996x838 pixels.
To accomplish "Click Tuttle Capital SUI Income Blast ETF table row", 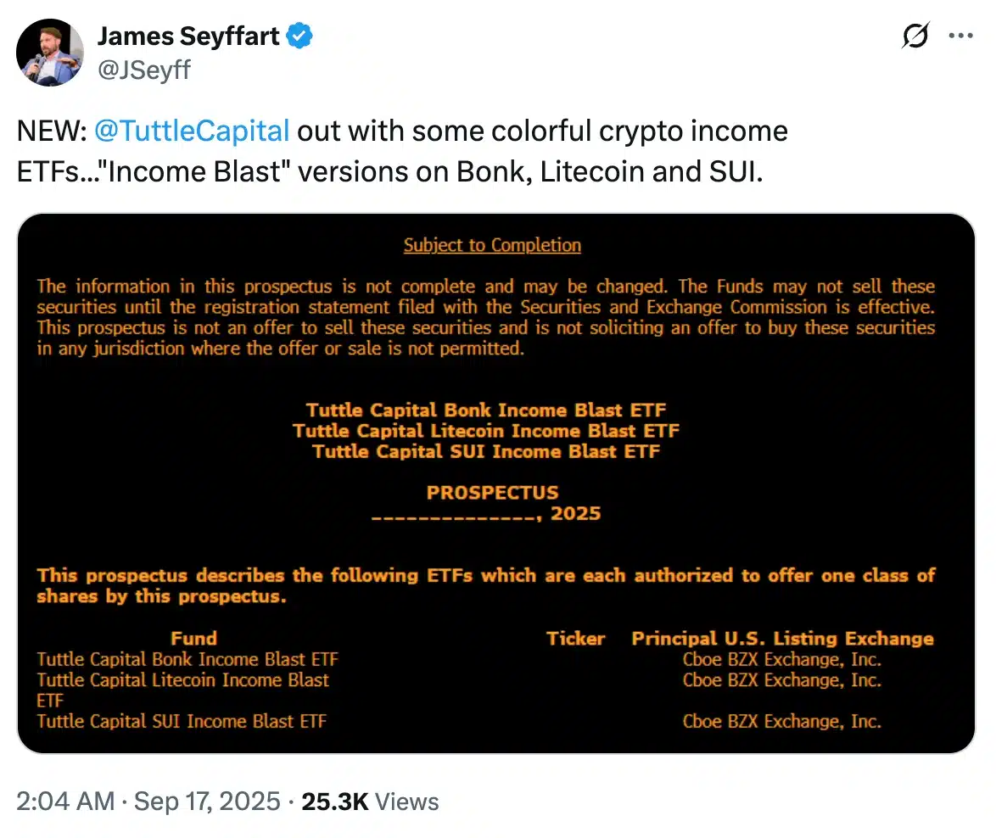I will [x=182, y=722].
